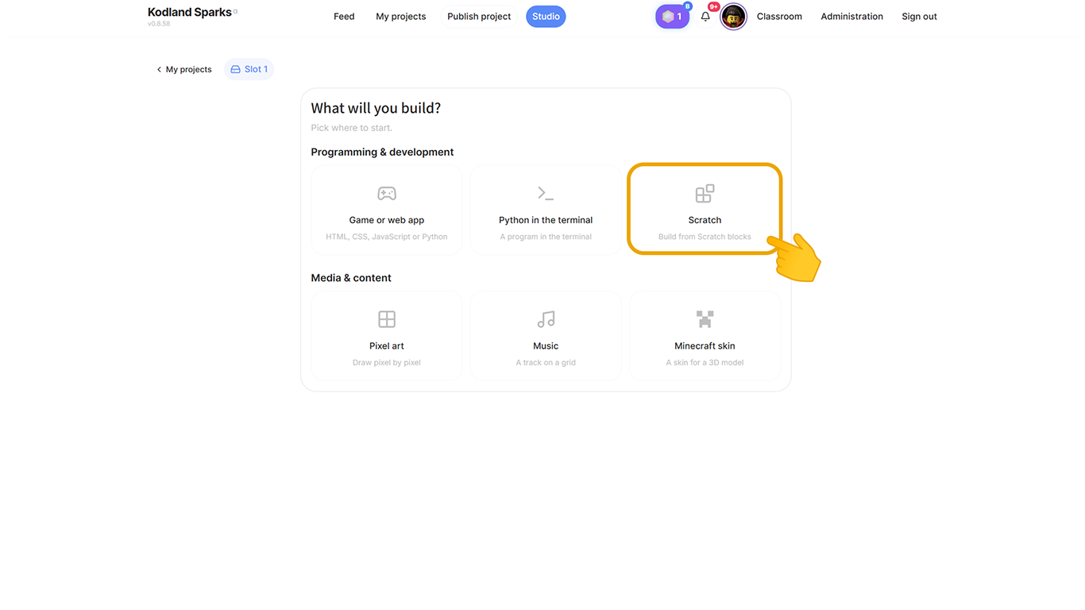
Task: Go to My projects in the top navigation
Action: pos(401,17)
